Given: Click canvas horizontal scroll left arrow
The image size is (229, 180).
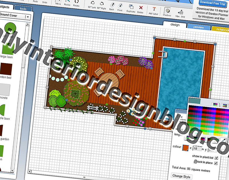Looking at the screenshot, I should 29,171.
